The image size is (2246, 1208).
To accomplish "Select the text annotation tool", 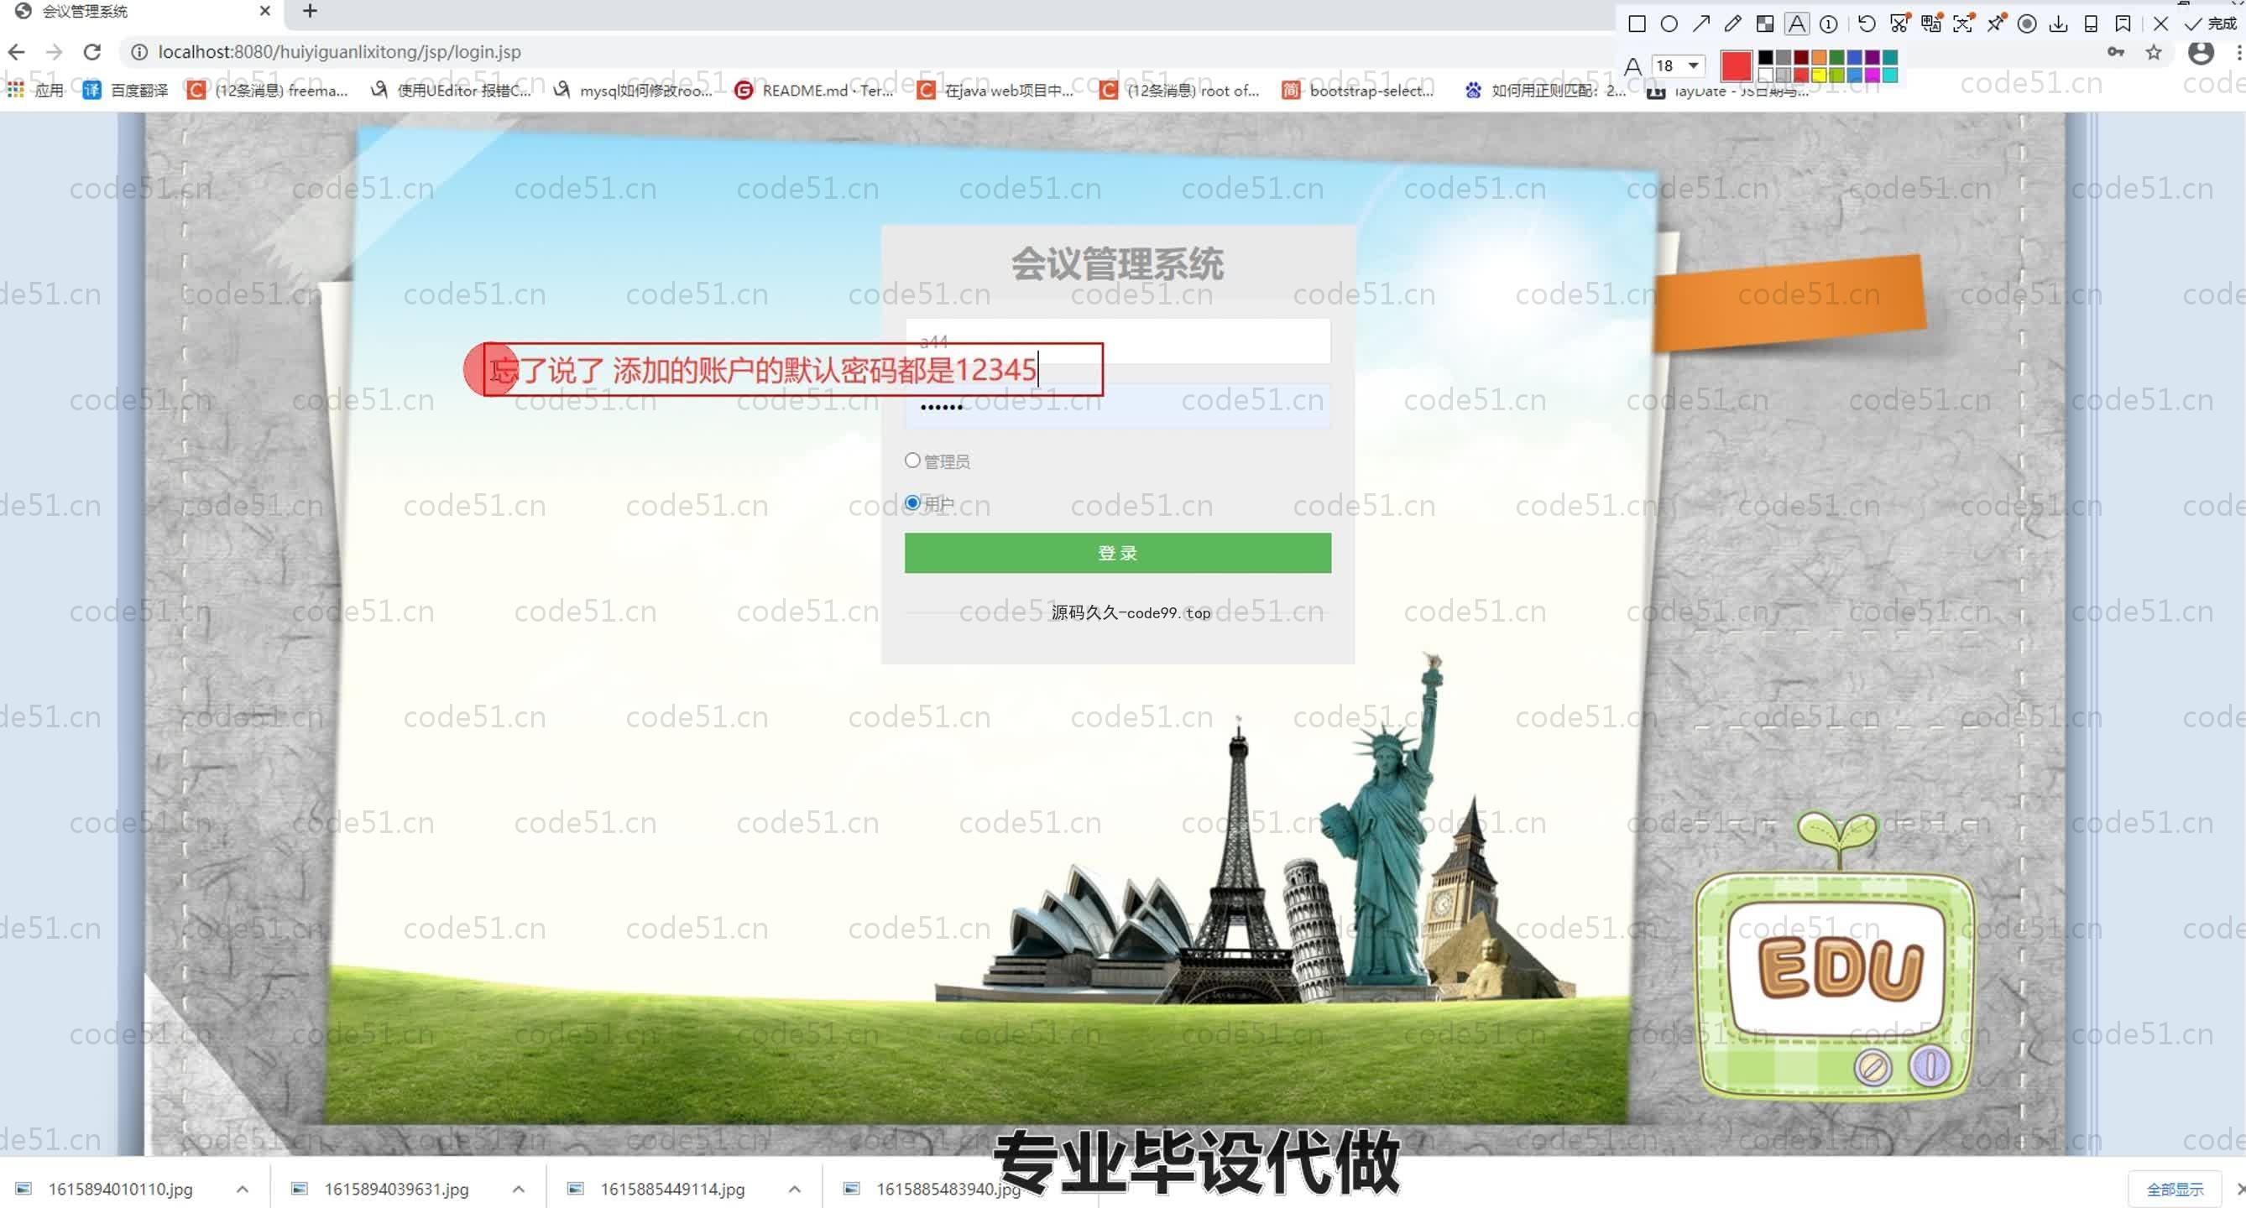I will click(1797, 24).
